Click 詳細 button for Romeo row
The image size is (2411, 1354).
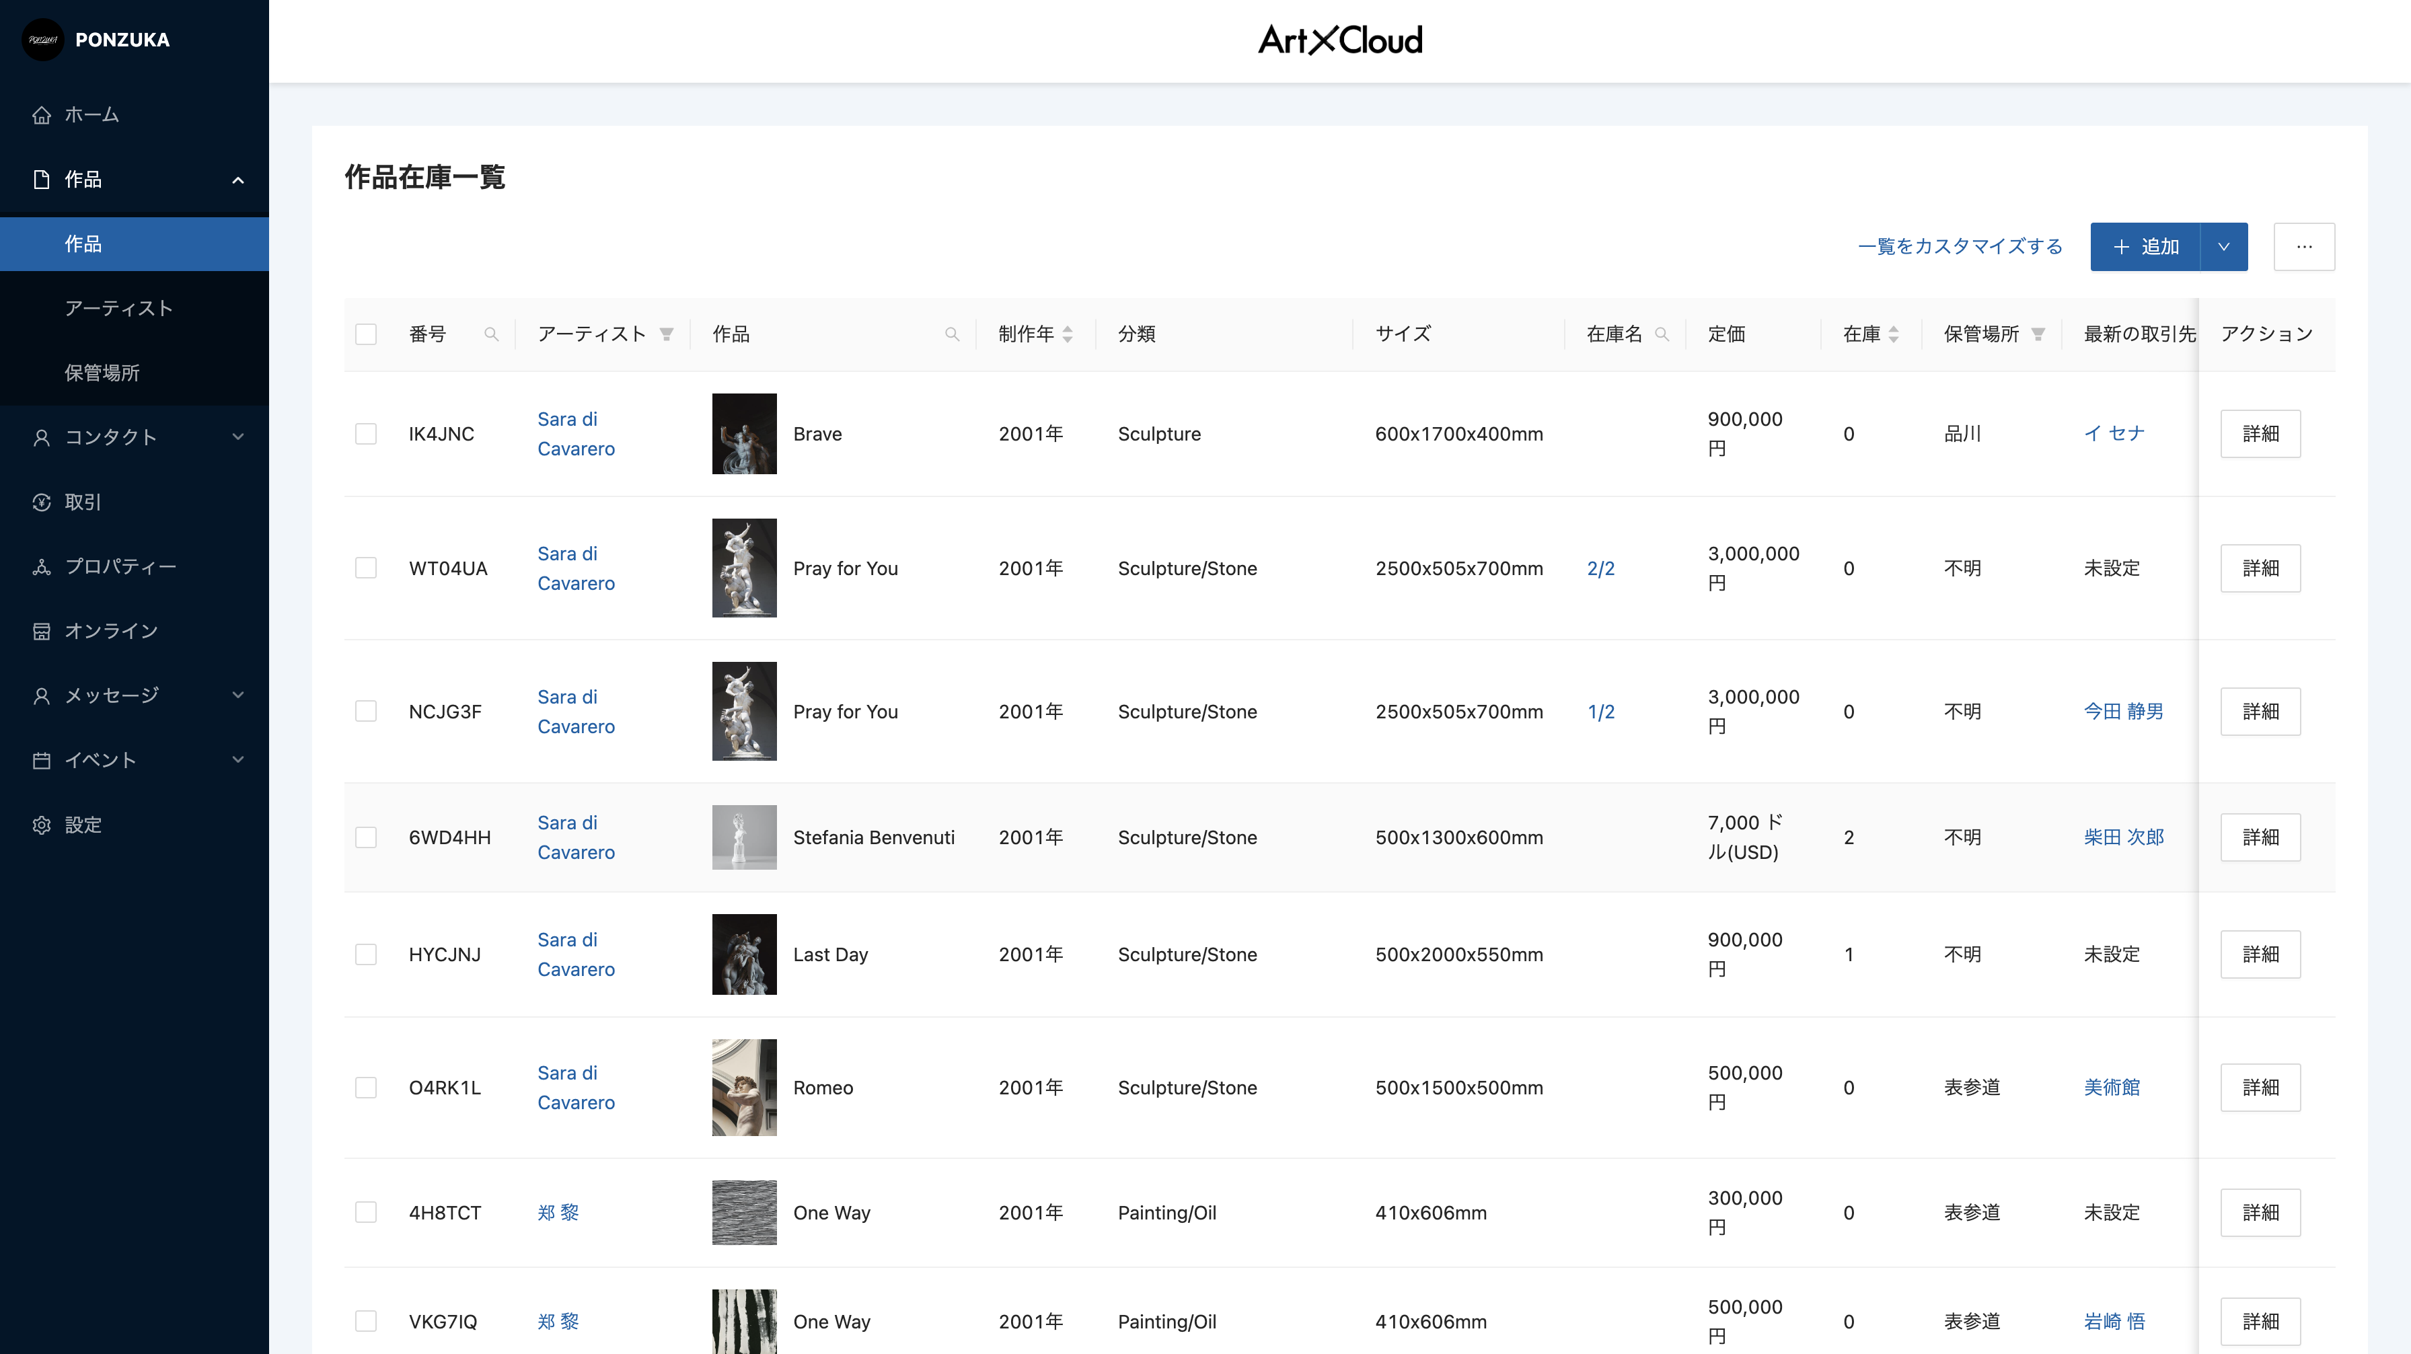coord(2260,1088)
